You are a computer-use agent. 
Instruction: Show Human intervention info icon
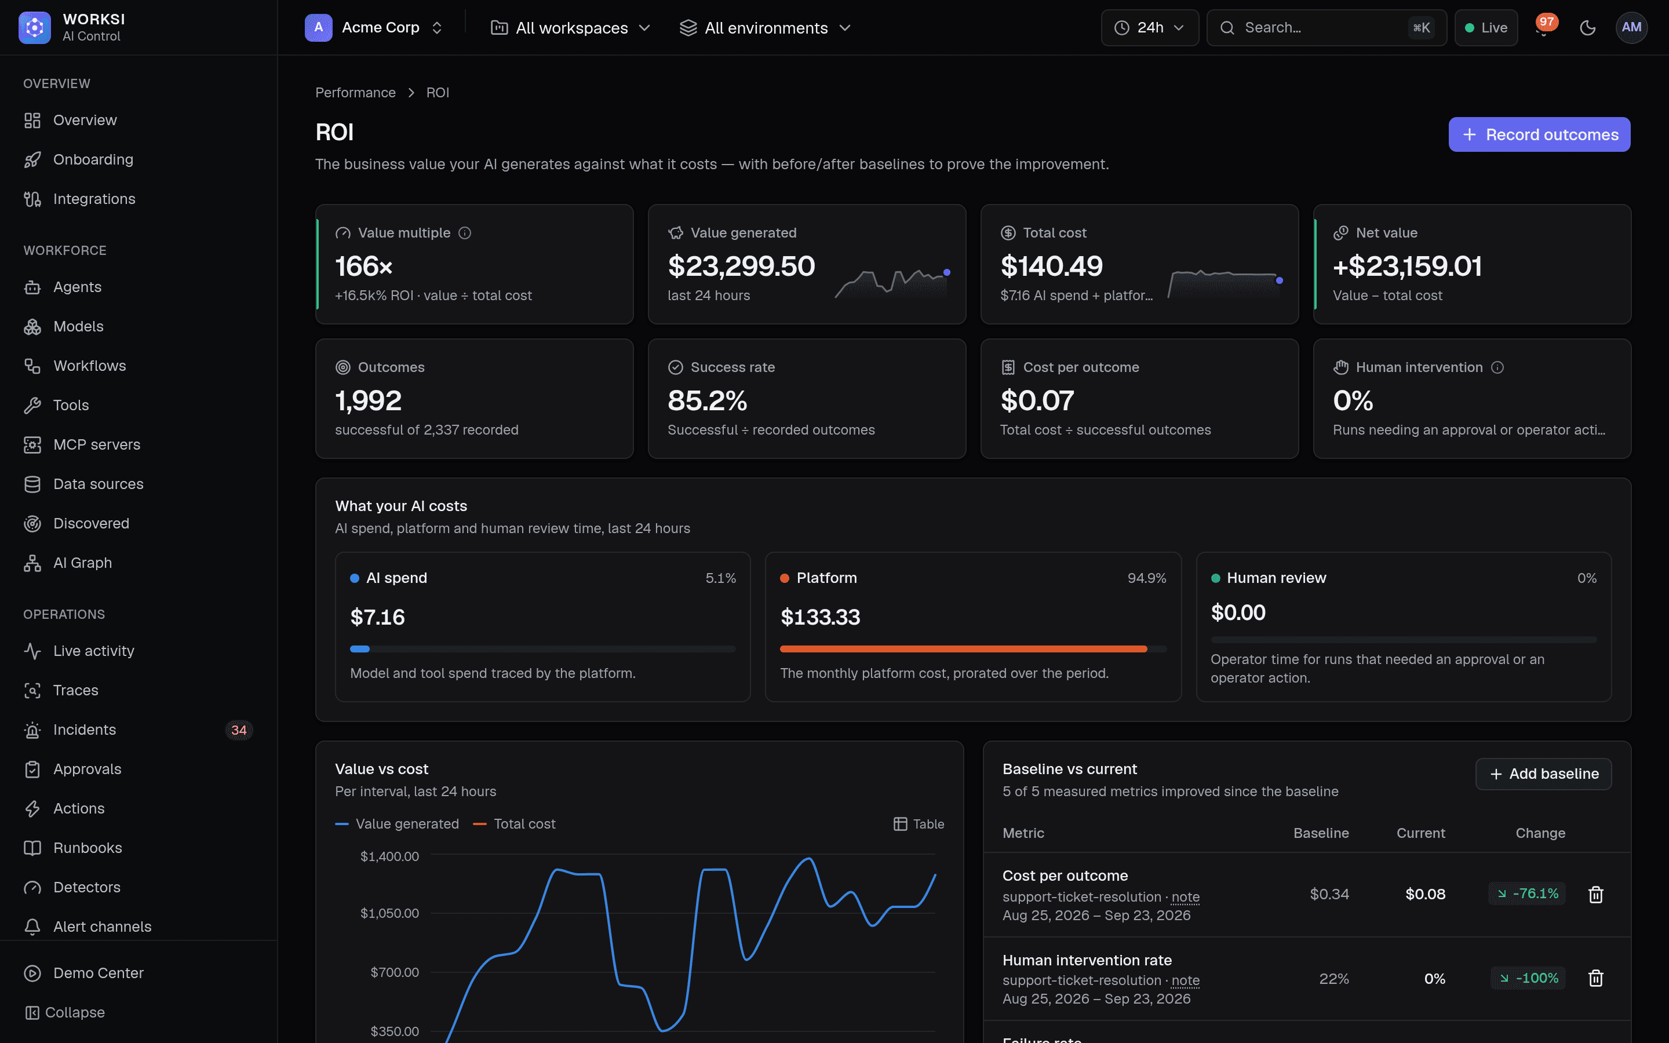(1497, 368)
